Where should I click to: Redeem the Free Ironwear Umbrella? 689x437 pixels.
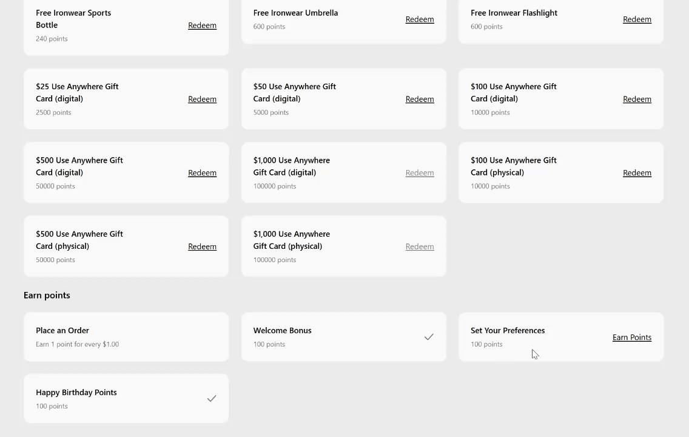(420, 19)
